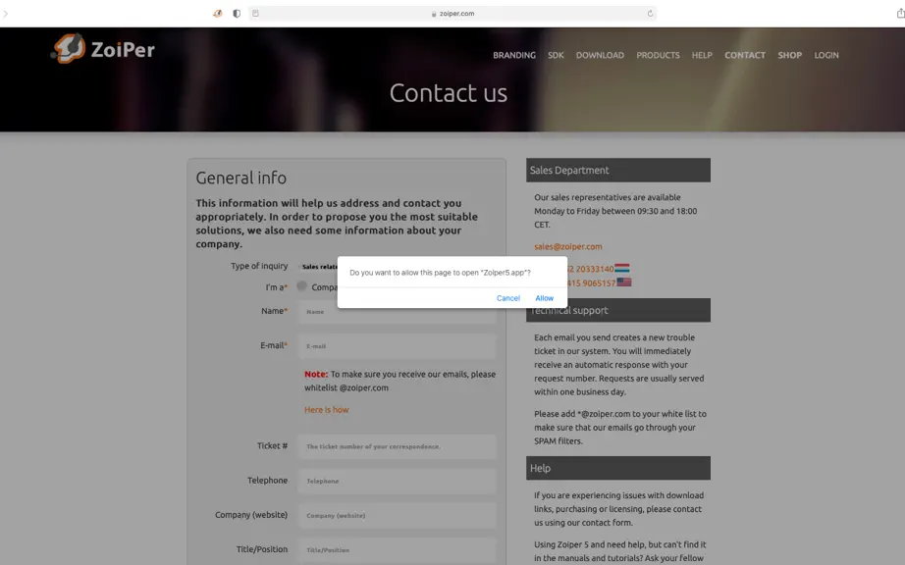Image resolution: width=905 pixels, height=565 pixels.
Task: Click the Zoiper extension icon in toolbar
Action: point(218,14)
